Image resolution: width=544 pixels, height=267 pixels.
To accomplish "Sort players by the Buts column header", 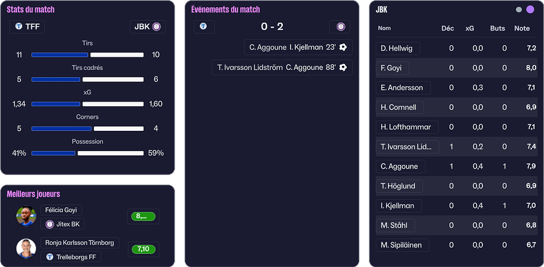I will [x=497, y=28].
